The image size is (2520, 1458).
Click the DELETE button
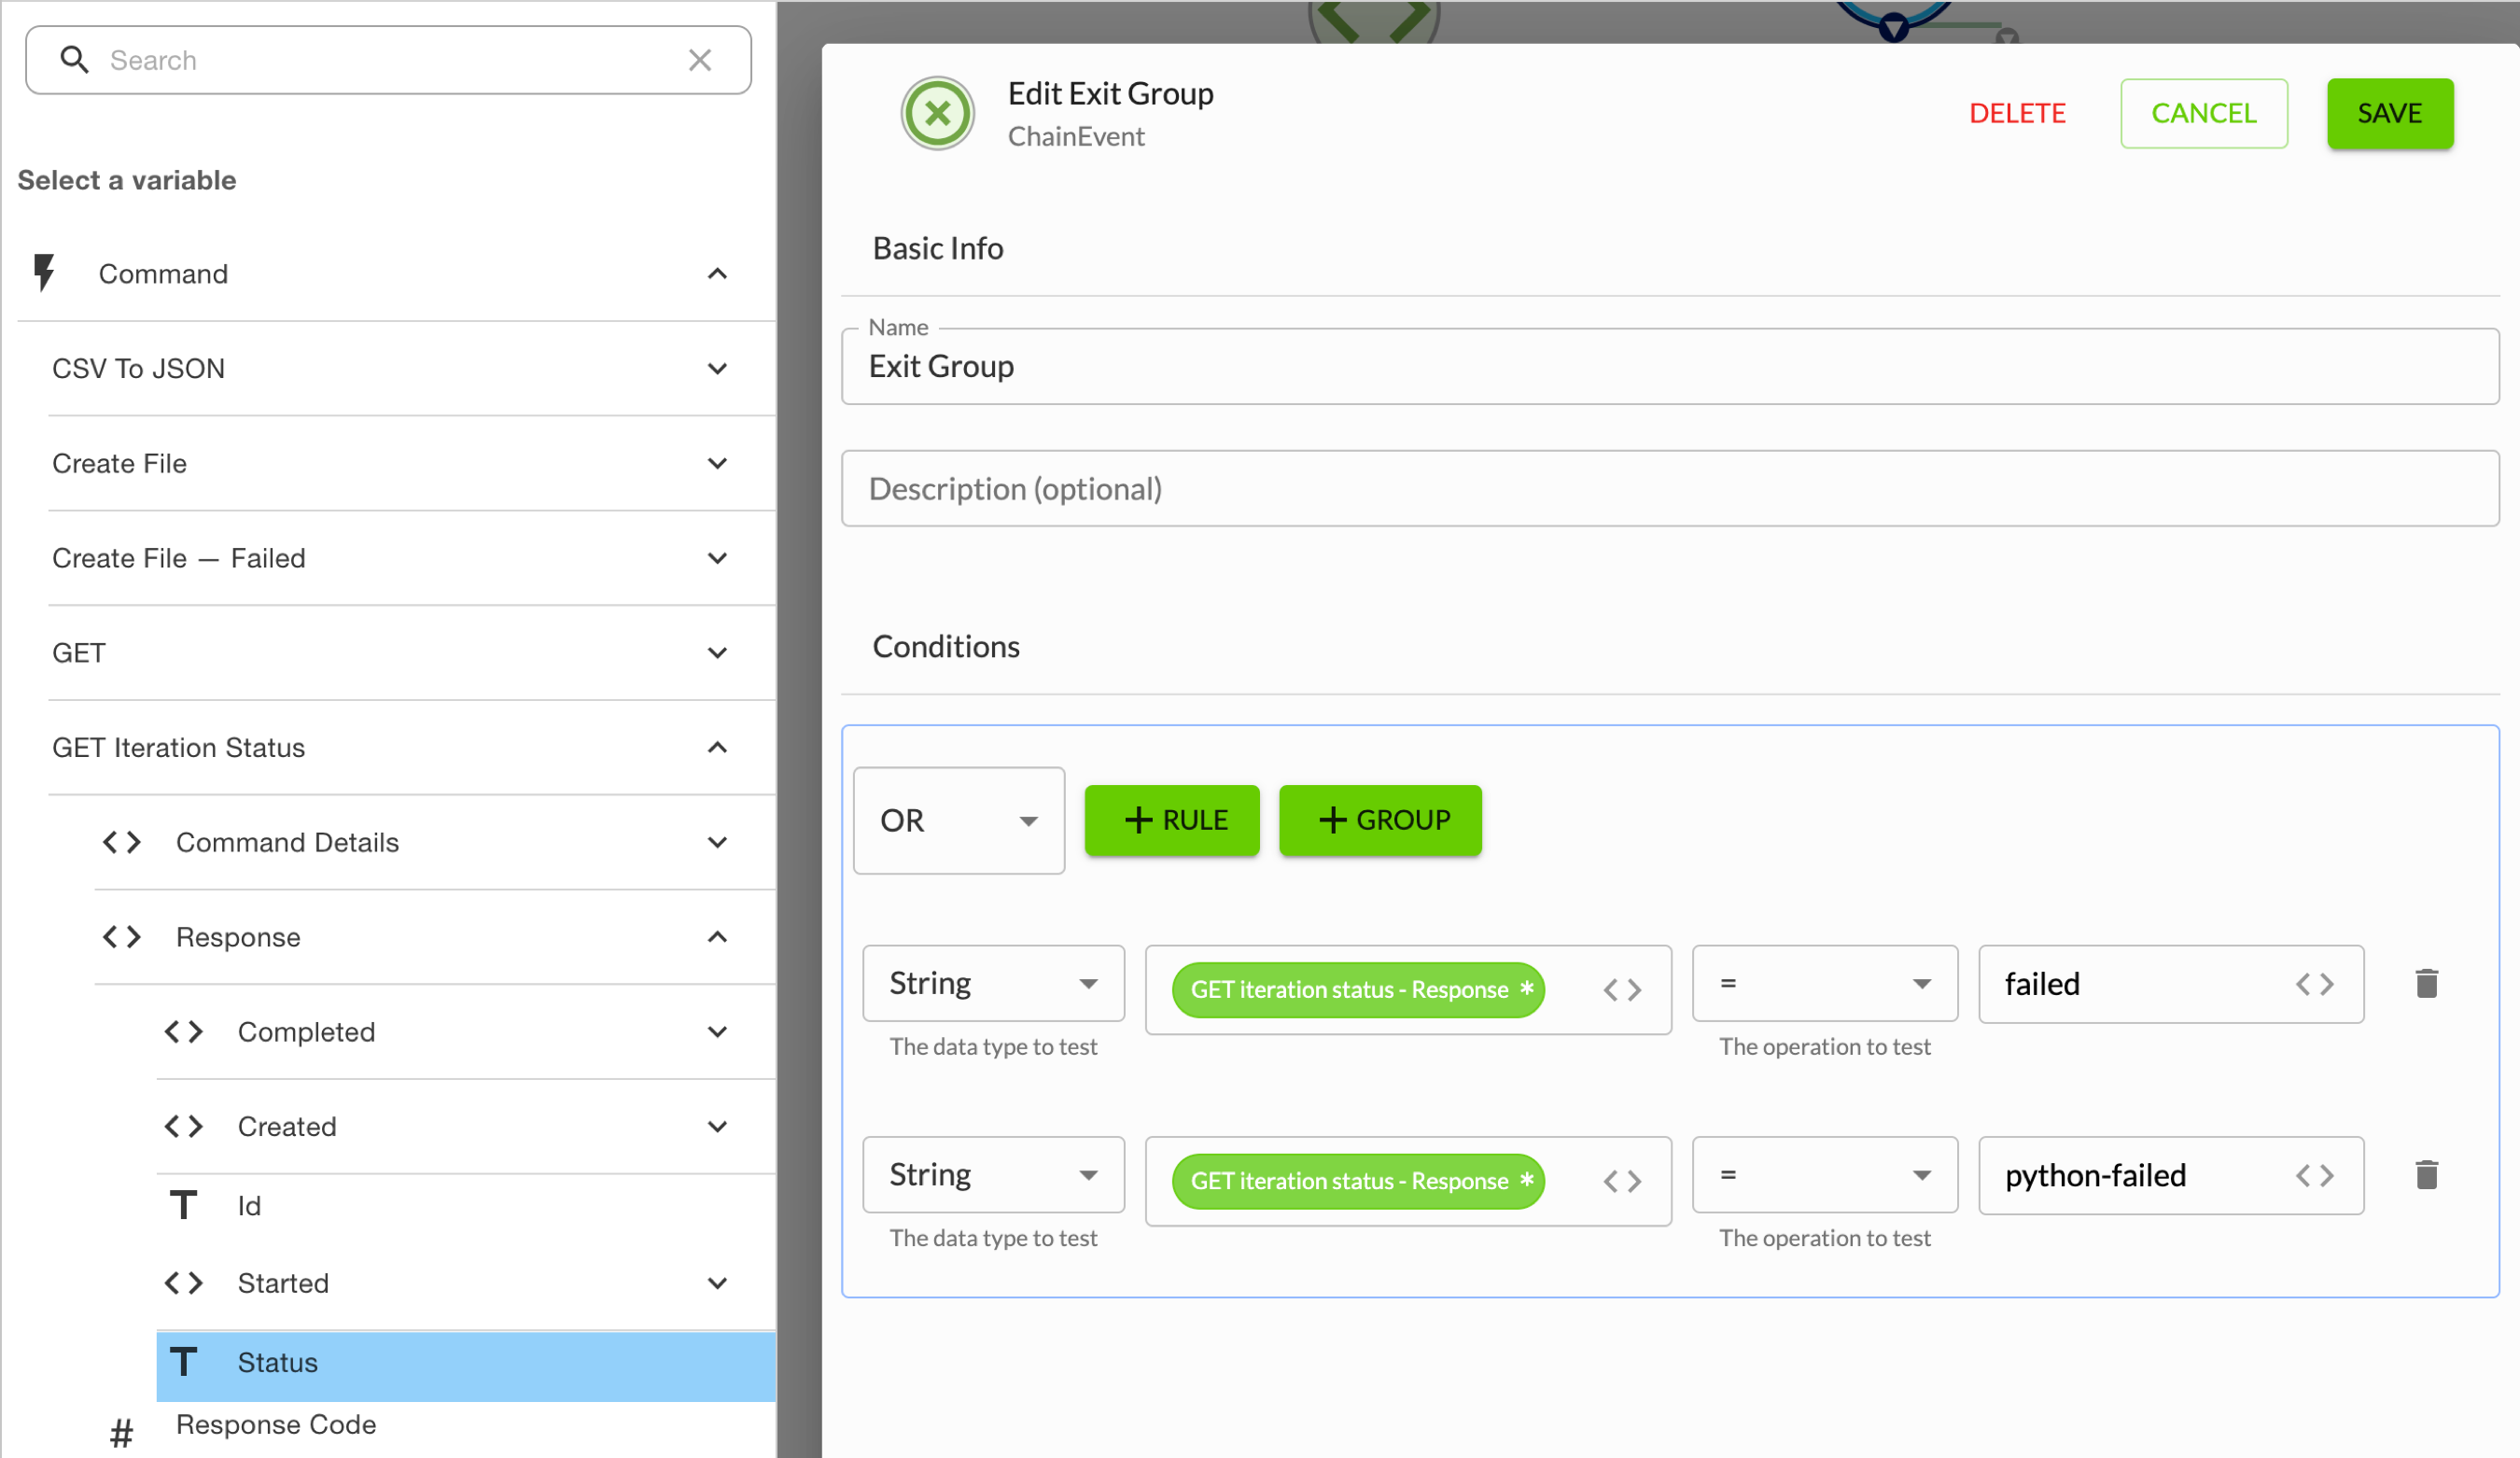[x=2017, y=113]
